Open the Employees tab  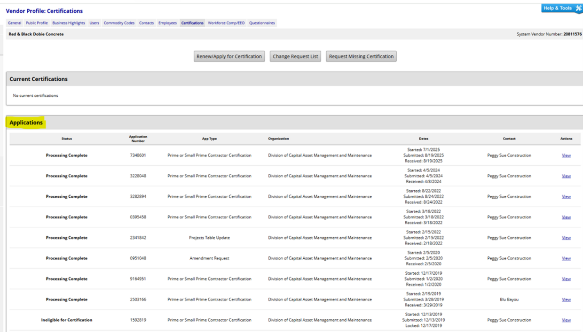[x=167, y=23]
